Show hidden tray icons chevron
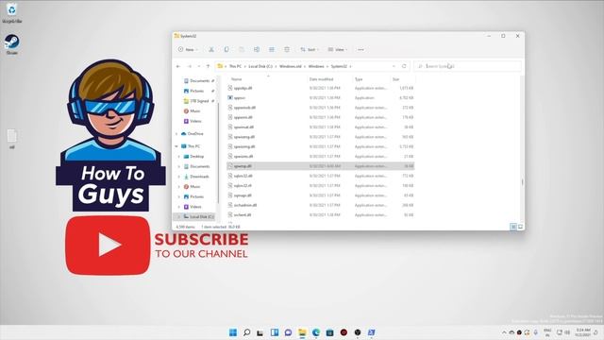 tap(504, 332)
